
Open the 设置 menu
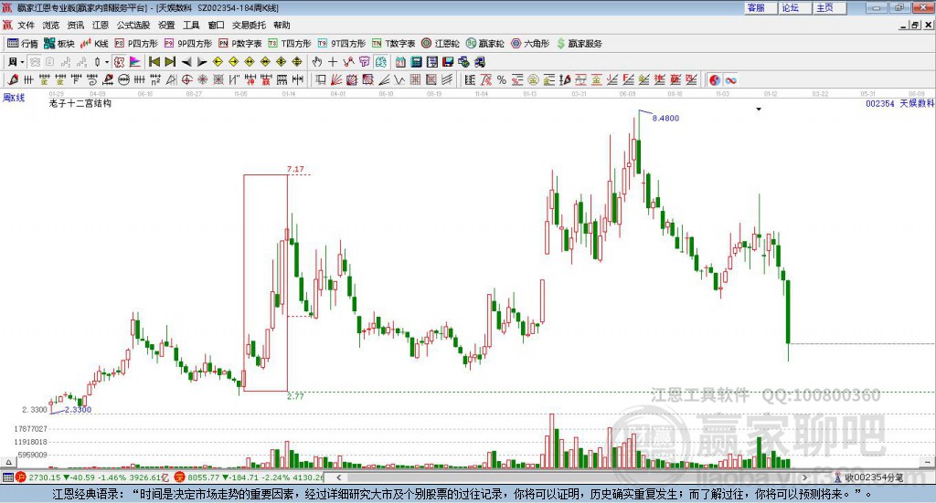click(166, 25)
